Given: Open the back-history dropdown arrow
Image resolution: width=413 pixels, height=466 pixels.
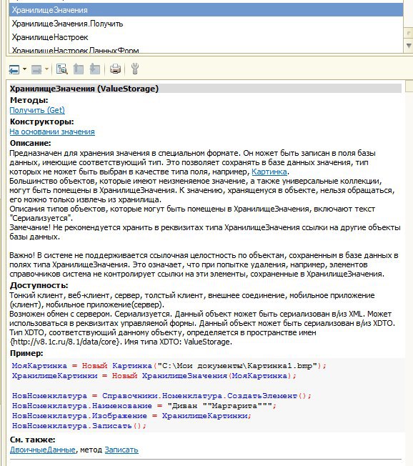Looking at the screenshot, I should point(25,69).
